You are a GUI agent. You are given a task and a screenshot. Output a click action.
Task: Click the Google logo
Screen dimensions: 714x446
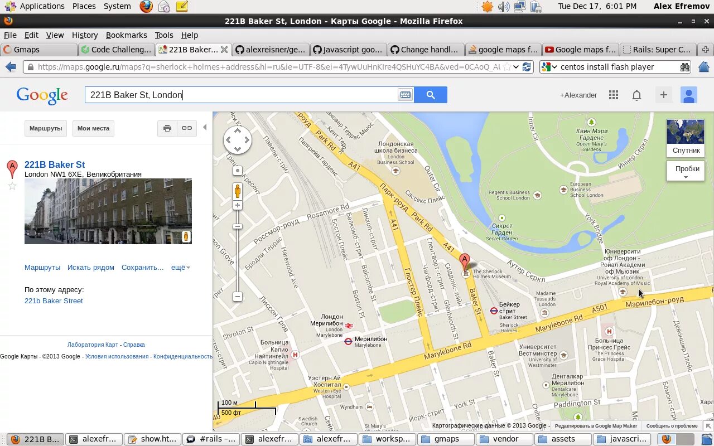click(42, 96)
